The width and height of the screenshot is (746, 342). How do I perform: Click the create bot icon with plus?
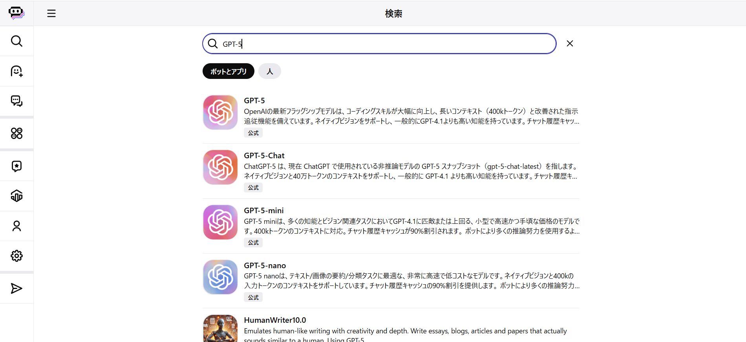point(16,71)
